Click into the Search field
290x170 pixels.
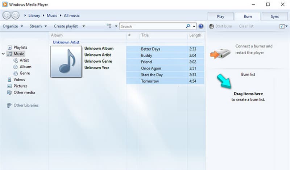152,26
